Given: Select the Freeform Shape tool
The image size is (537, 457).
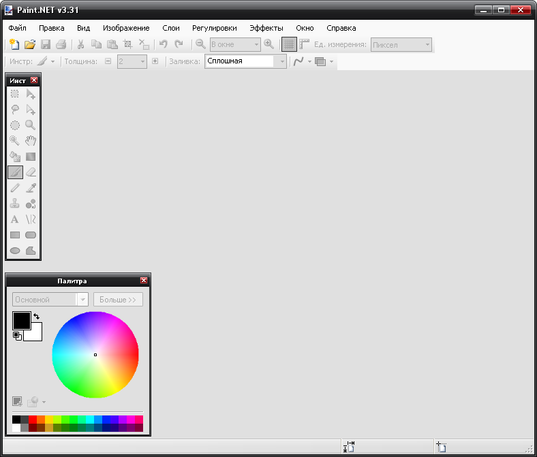Looking at the screenshot, I should tap(31, 251).
